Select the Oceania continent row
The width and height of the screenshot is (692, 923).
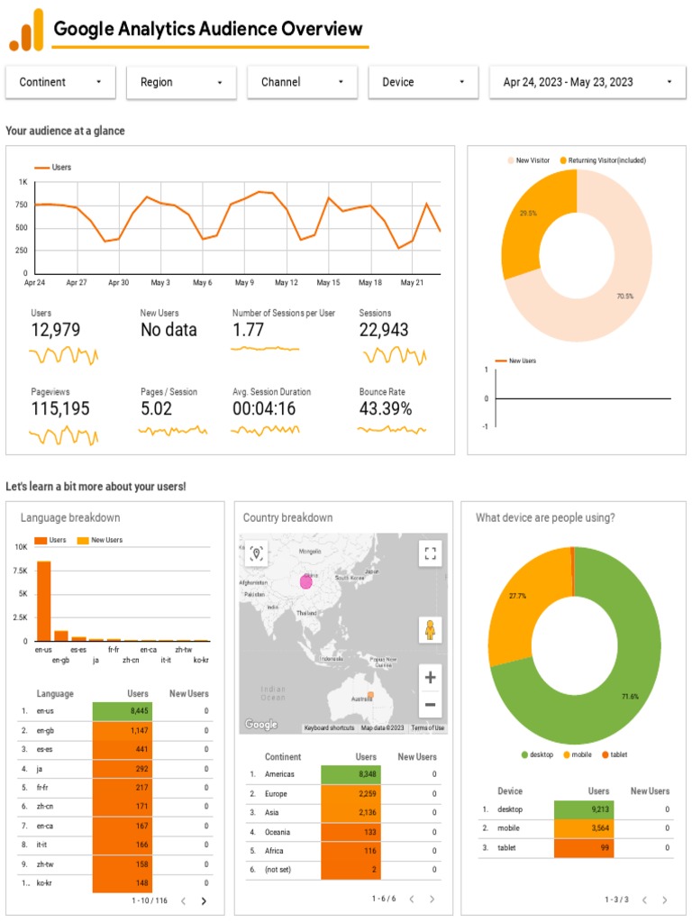343,832
